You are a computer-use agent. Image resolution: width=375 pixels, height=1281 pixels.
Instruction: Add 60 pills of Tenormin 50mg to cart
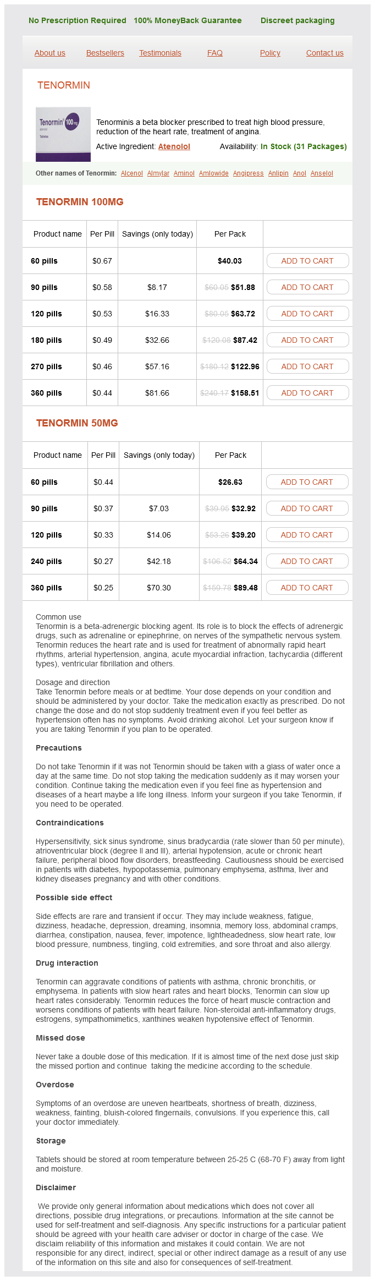click(x=307, y=482)
